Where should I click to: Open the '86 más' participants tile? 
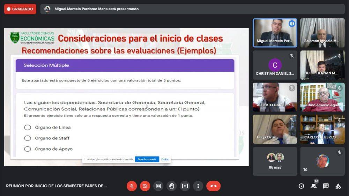[275, 161]
